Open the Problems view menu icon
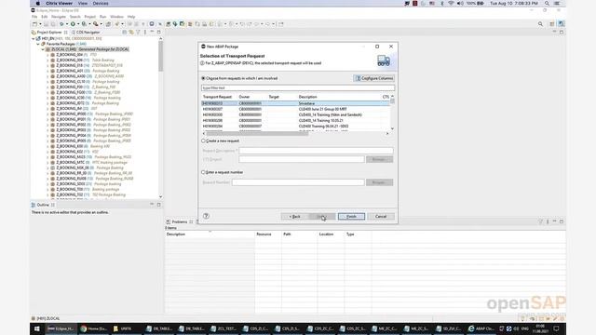596x335 pixels. (548, 221)
